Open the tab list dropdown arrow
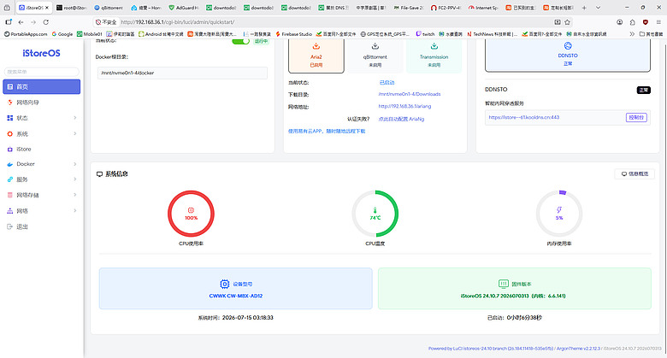 point(598,8)
